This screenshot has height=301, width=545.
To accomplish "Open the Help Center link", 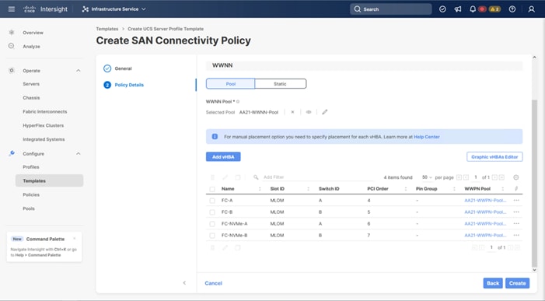I will pos(427,137).
